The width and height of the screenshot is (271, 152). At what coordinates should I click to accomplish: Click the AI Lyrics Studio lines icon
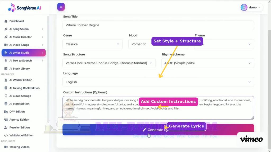pos(6,53)
